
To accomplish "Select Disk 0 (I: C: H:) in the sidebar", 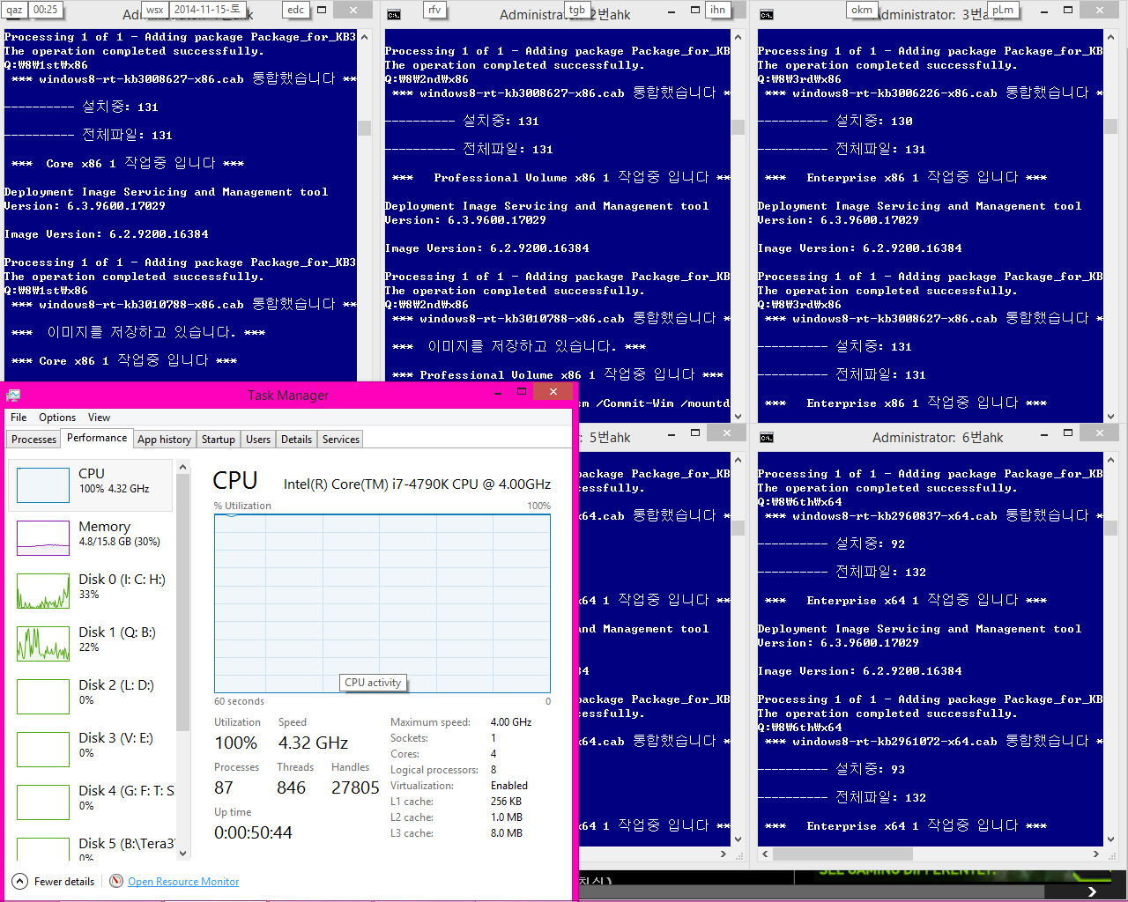I will (x=92, y=590).
